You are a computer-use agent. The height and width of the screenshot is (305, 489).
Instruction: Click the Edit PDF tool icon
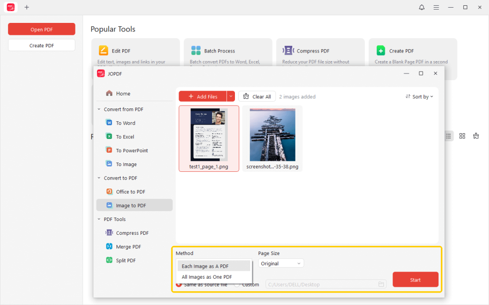click(x=103, y=51)
